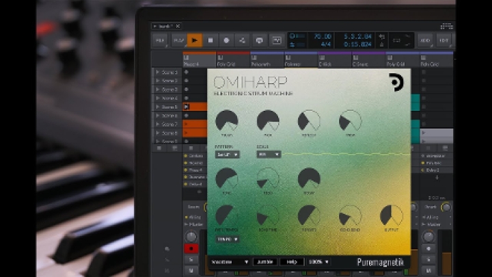Viewport: 492px width, 277px height.
Task: Click the pan knob above the record arm button
Action: pyautogui.click(x=191, y=237)
